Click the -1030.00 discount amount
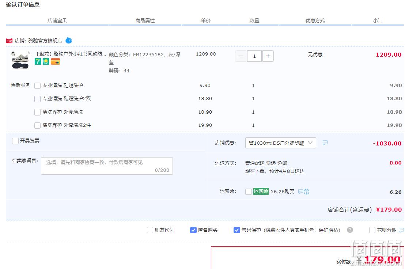 click(387, 144)
